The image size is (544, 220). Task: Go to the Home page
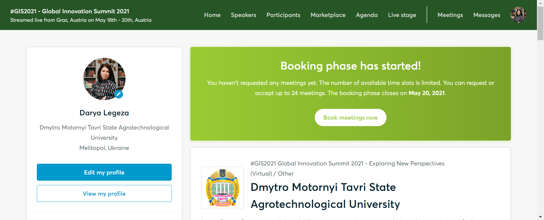coord(212,15)
